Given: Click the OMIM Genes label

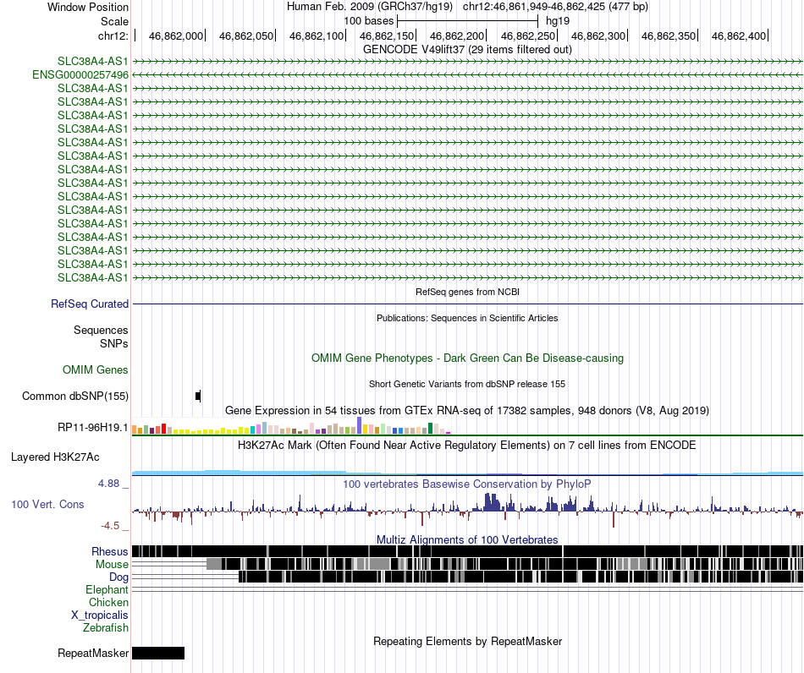Looking at the screenshot, I should (95, 369).
